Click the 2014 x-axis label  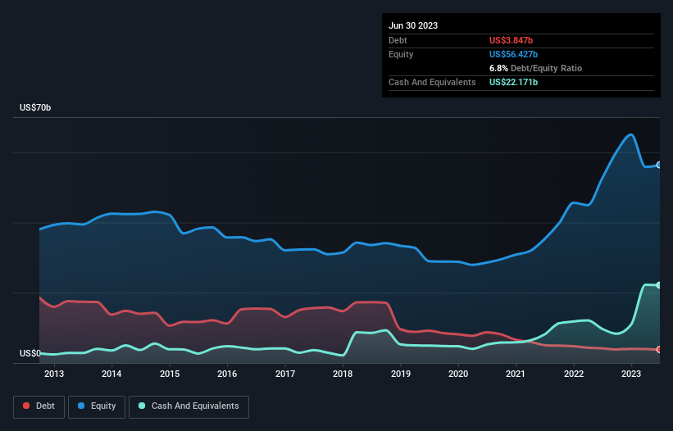(111, 374)
